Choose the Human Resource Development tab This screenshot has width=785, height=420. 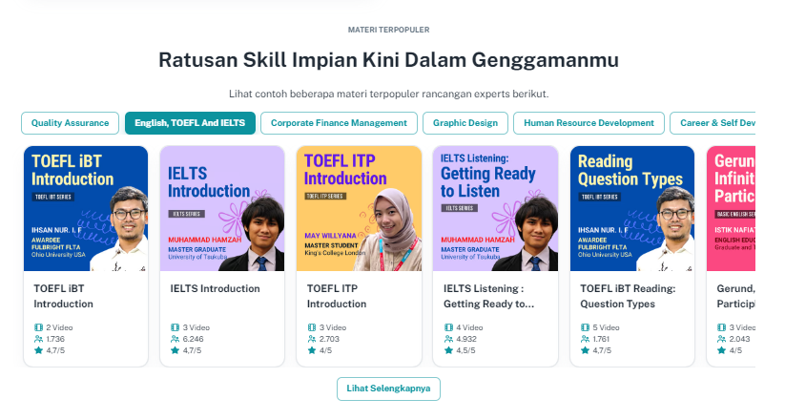pyautogui.click(x=589, y=123)
